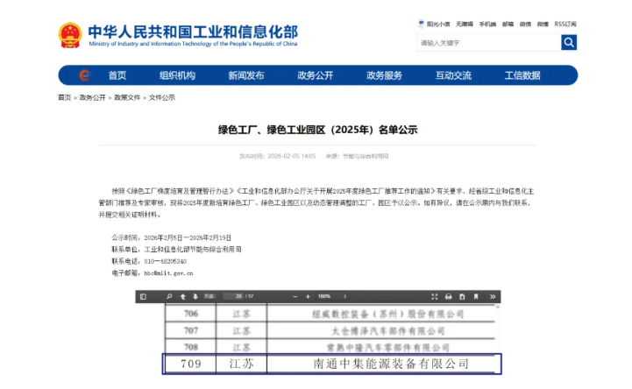Click the RSS订阅 link
This screenshot has height=389, width=632.
565,24
